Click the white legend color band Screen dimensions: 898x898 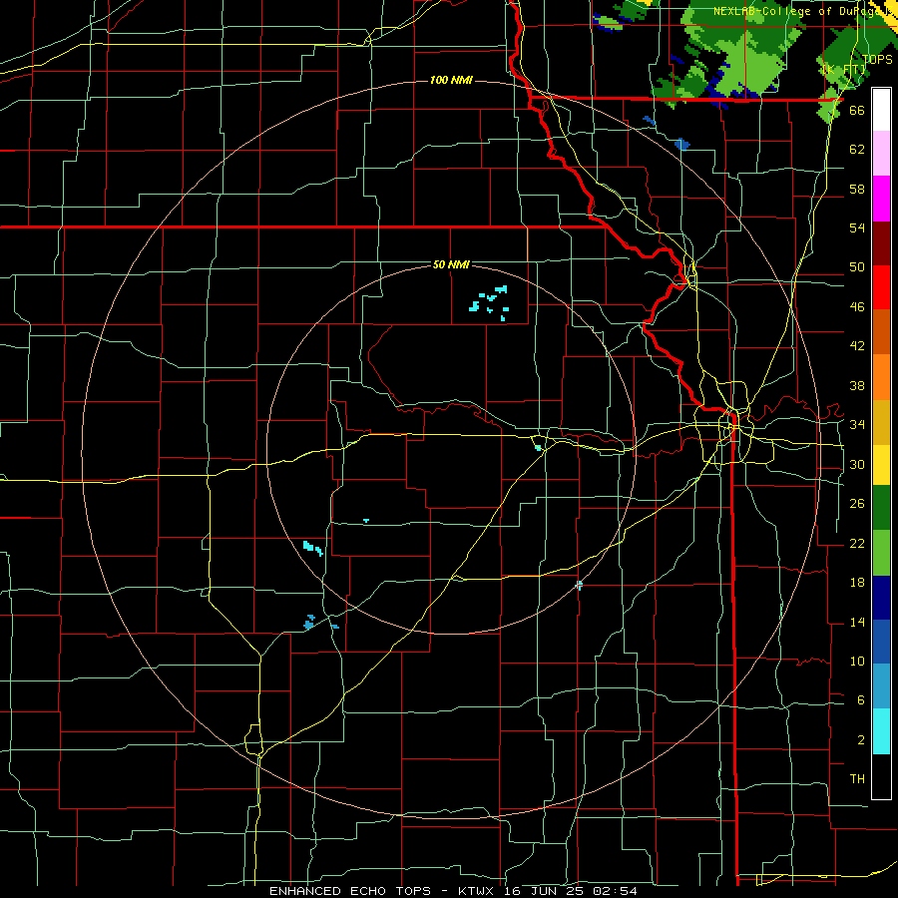[x=881, y=110]
